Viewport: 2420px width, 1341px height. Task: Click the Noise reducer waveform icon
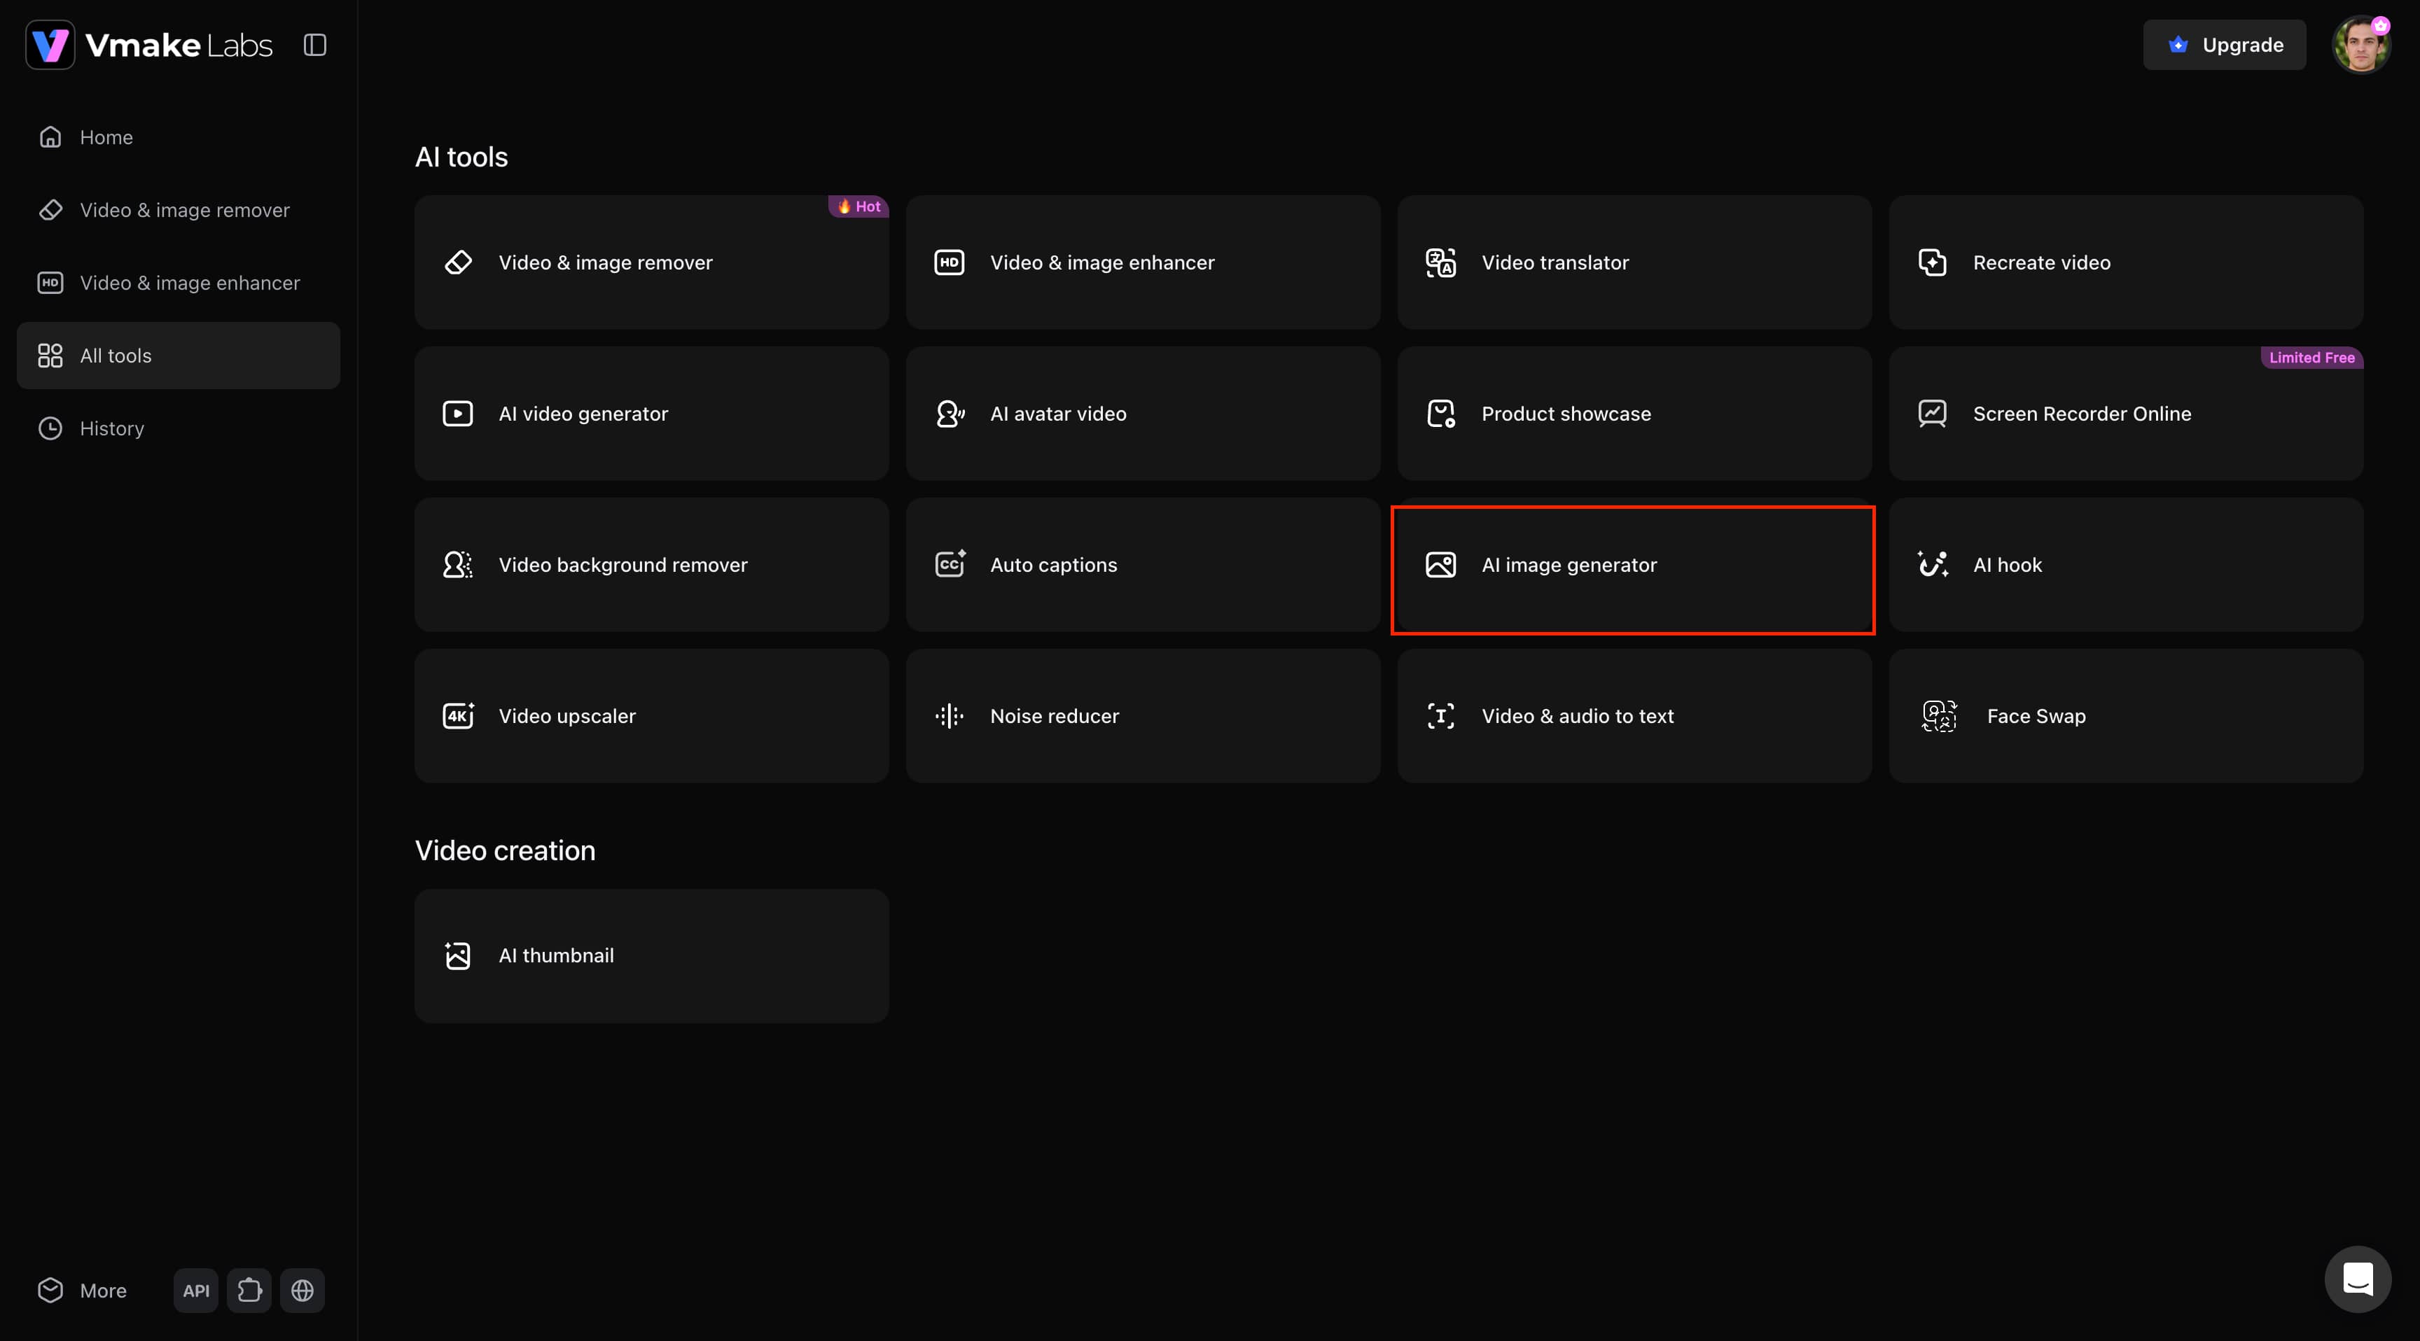click(950, 717)
